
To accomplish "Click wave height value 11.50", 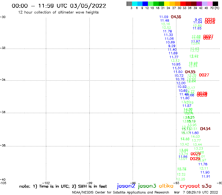I will tap(178, 72).
